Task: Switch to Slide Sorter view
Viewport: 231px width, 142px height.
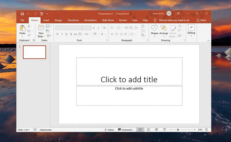Action: coord(148,130)
